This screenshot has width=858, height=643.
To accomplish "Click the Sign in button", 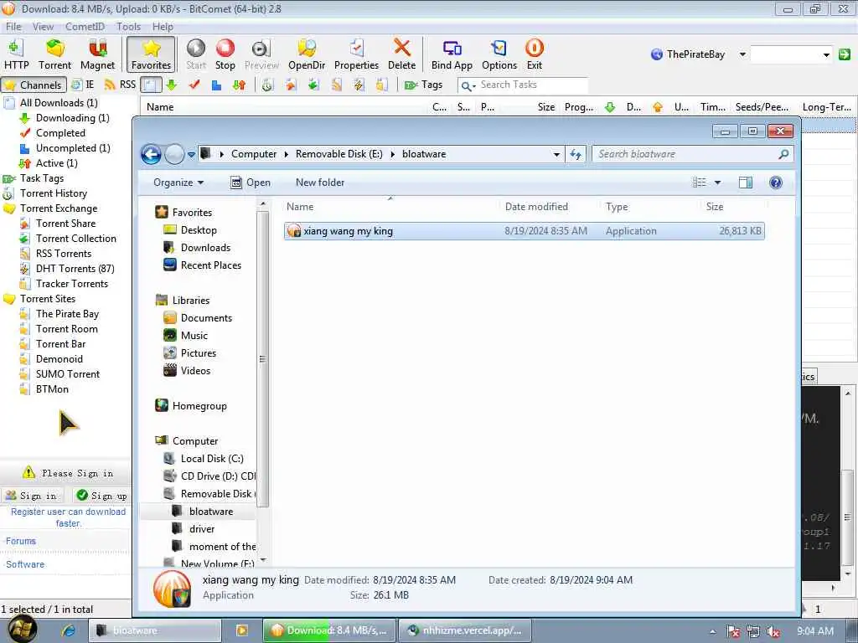I will point(32,496).
